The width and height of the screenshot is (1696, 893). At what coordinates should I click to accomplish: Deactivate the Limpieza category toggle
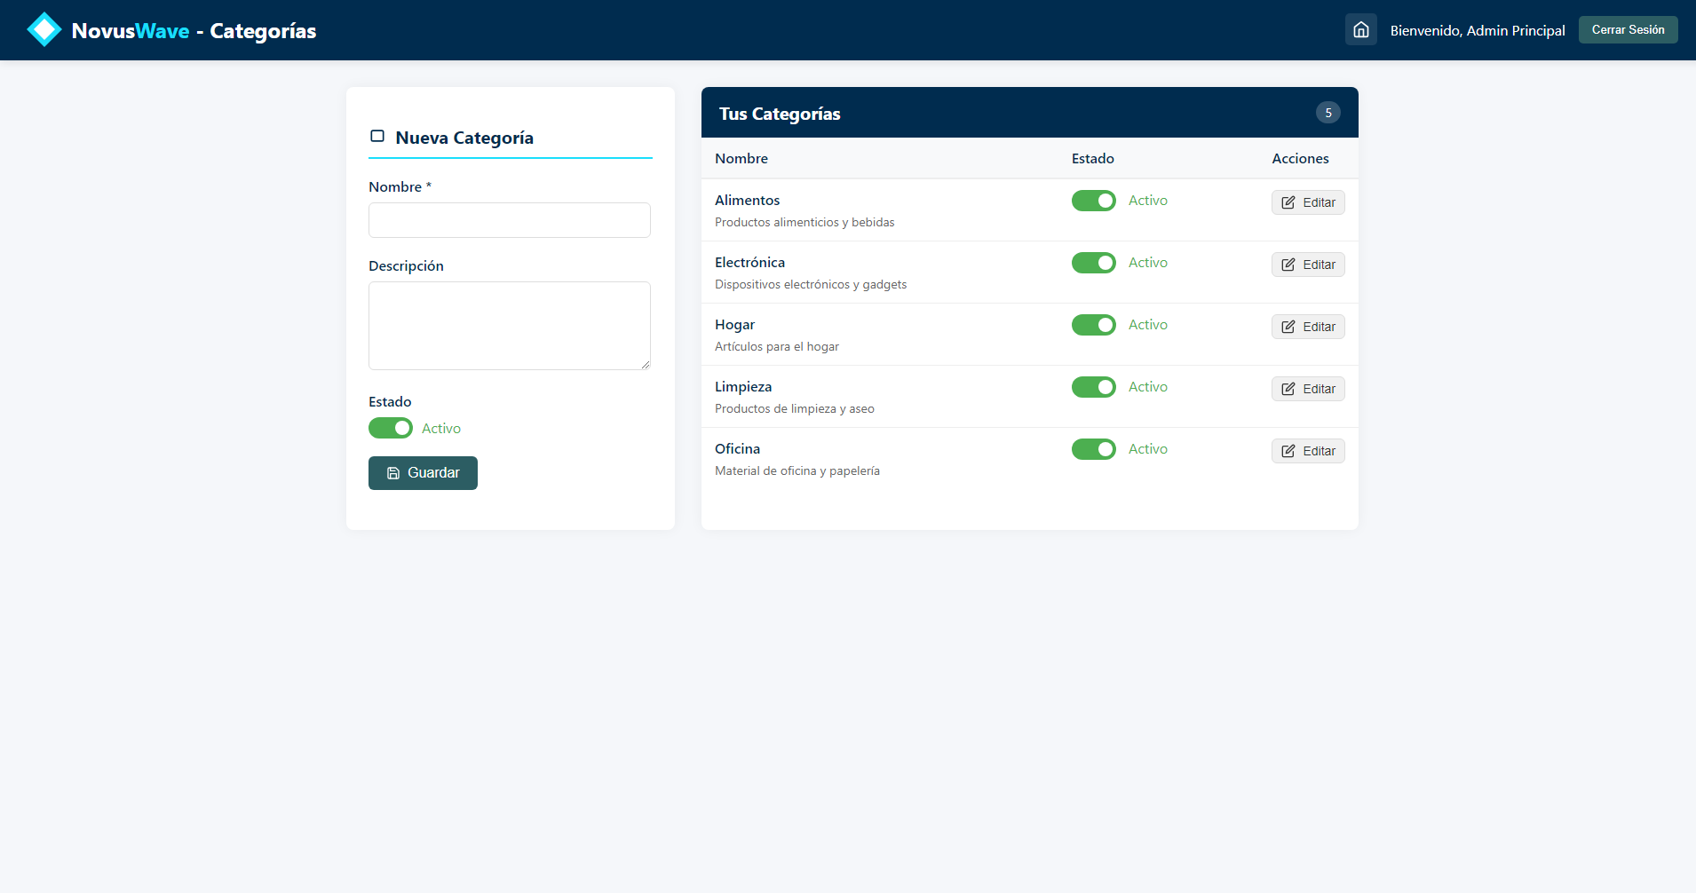click(1093, 387)
